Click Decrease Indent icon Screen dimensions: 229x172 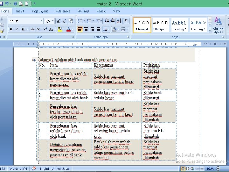107,21
